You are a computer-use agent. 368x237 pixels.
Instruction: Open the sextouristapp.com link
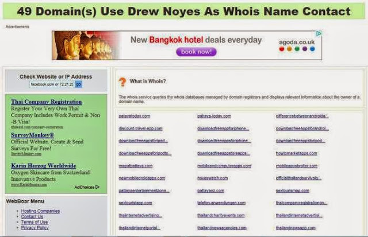(x=136, y=203)
